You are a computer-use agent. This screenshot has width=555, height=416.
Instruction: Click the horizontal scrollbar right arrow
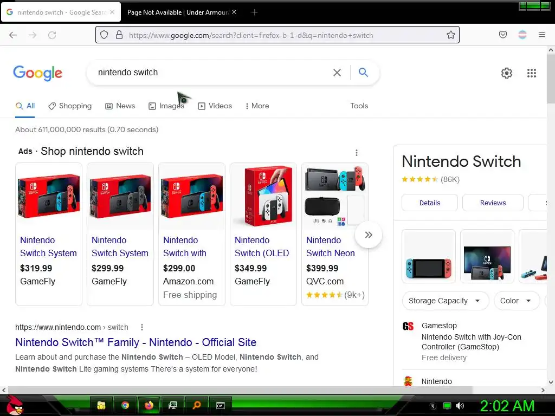543,390
